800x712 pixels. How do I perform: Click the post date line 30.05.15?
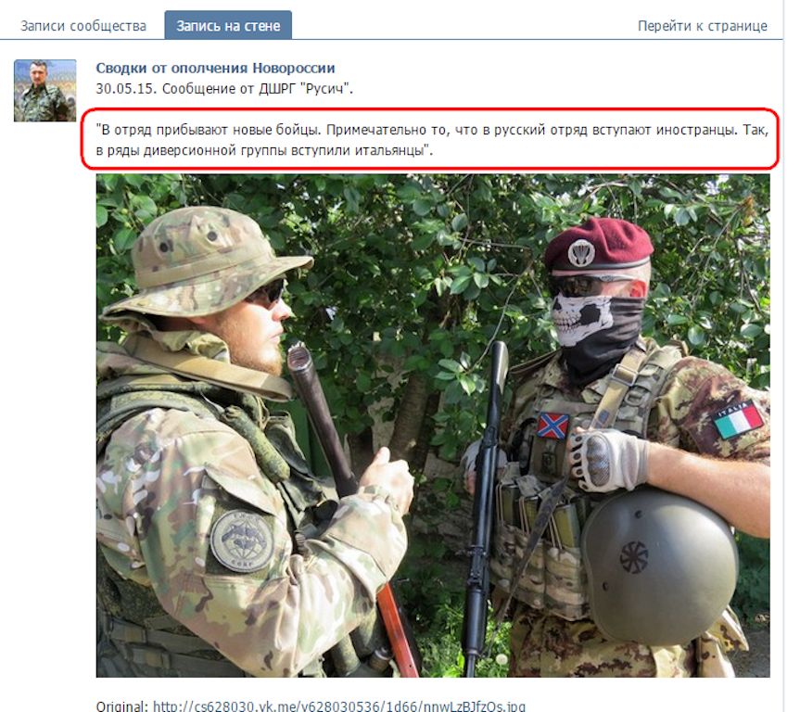[x=224, y=89]
